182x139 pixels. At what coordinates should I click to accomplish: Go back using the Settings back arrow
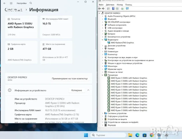tap(5, 3)
